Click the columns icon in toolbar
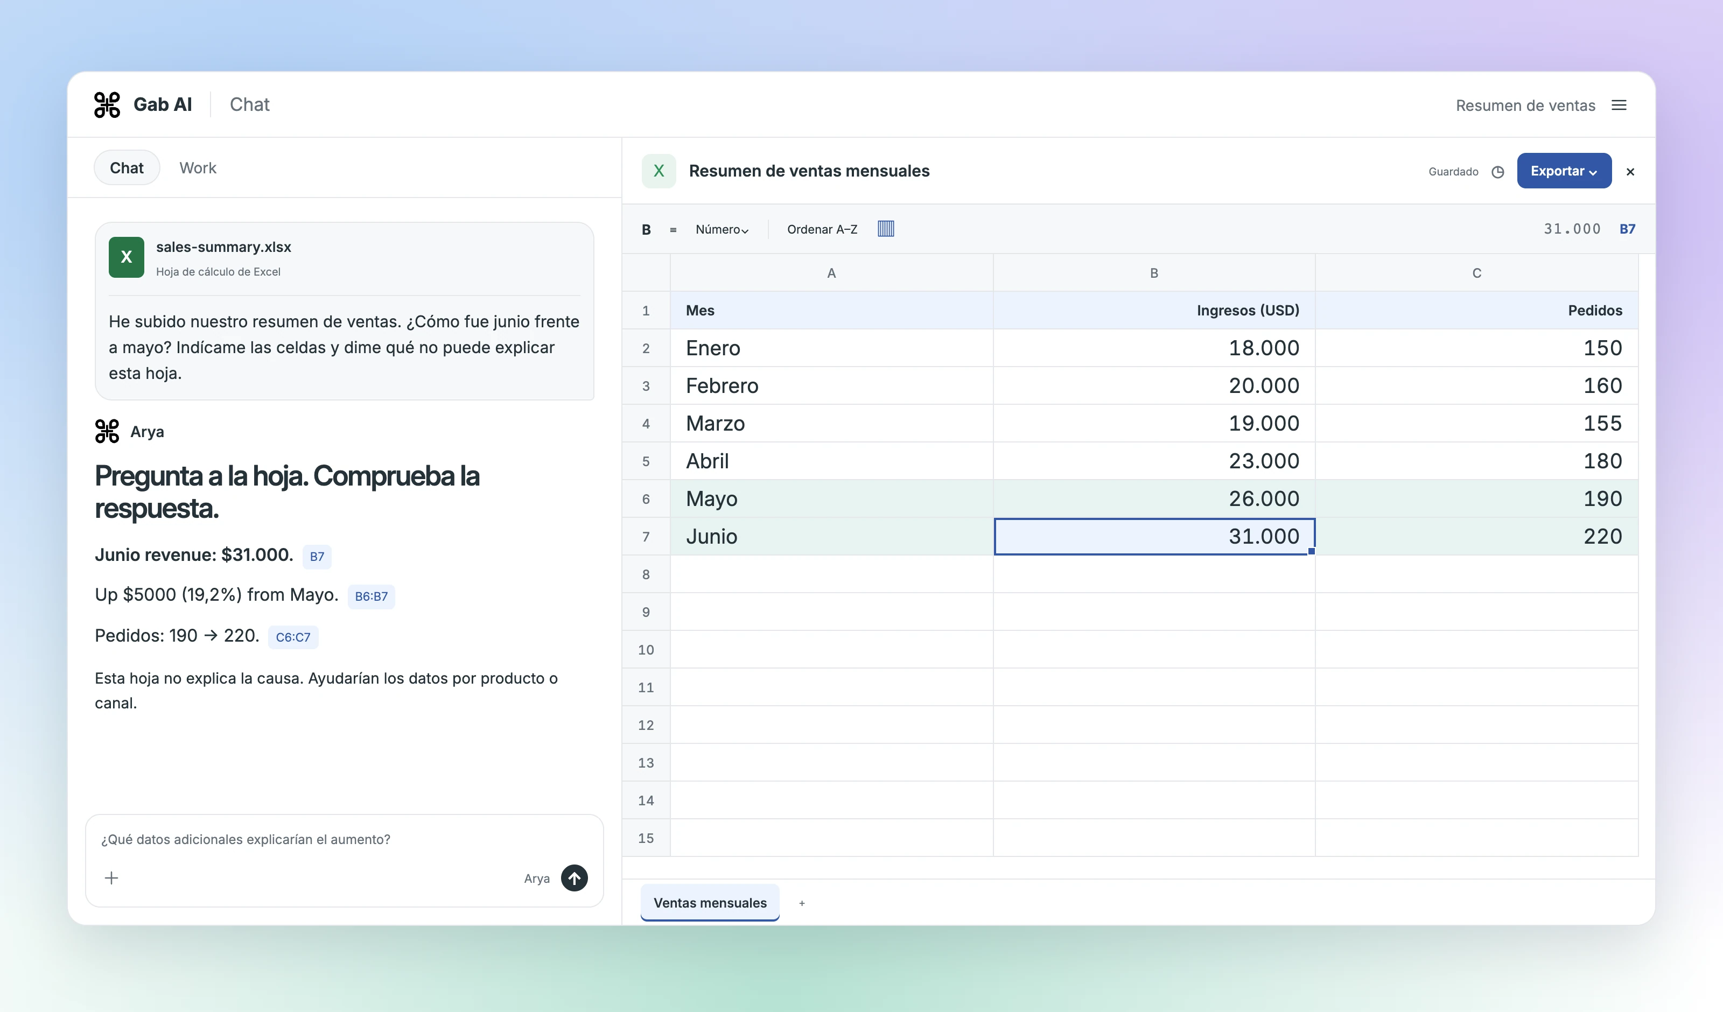Screen dimensions: 1723x1012 885,229
